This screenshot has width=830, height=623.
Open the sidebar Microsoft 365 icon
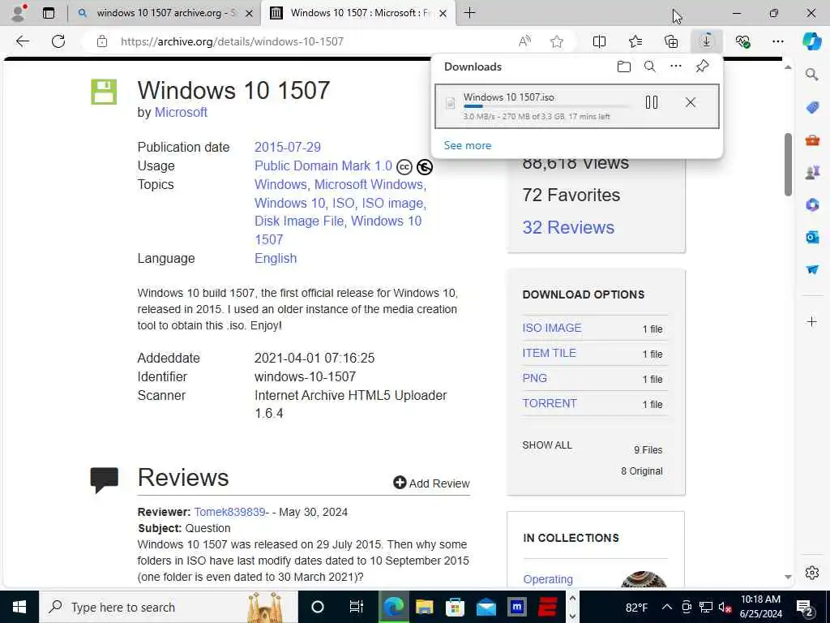coord(812,204)
